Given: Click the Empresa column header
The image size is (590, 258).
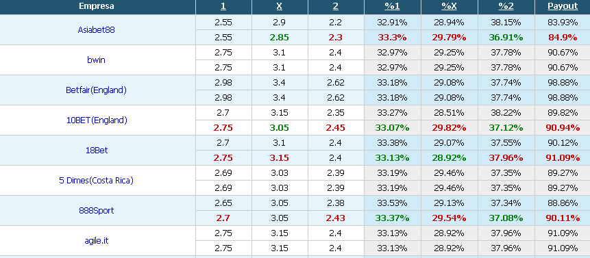Looking at the screenshot, I should 97,6.
